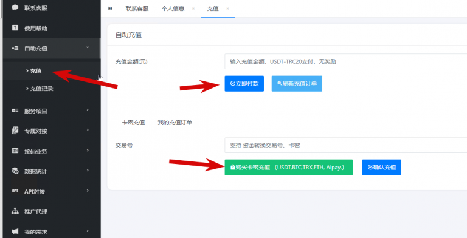
Task: Click the sitemap icon beside 推广代理
Action: pyautogui.click(x=15, y=211)
